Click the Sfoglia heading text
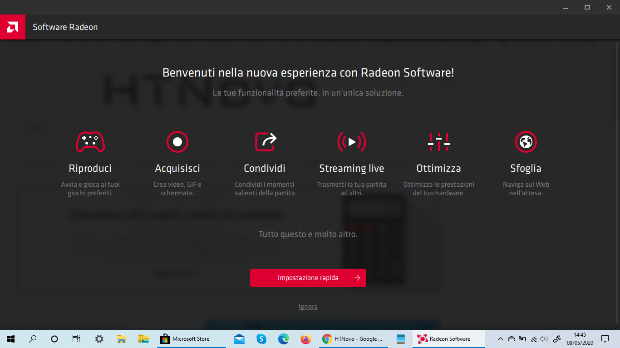 coord(526,168)
